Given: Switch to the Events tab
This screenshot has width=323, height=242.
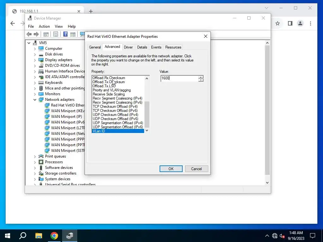Looking at the screenshot, I should 156,47.
